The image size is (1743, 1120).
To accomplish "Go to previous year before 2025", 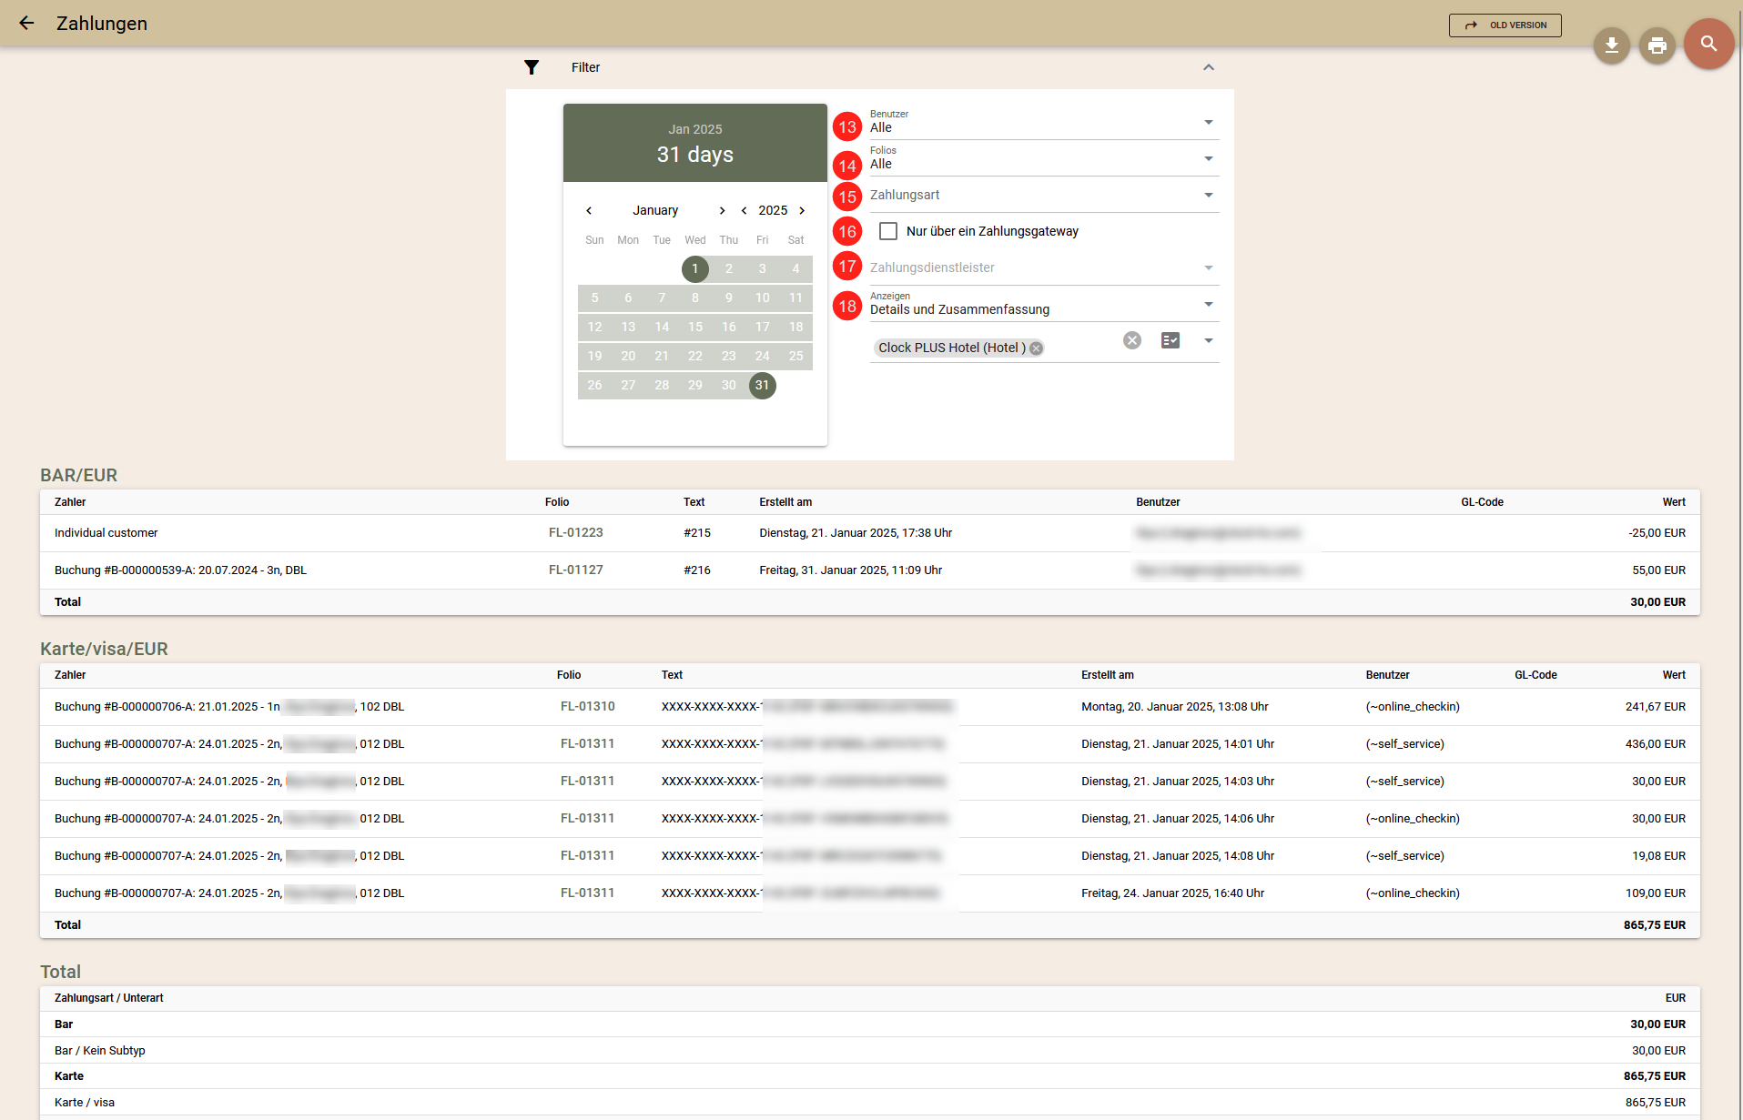I will [x=744, y=210].
